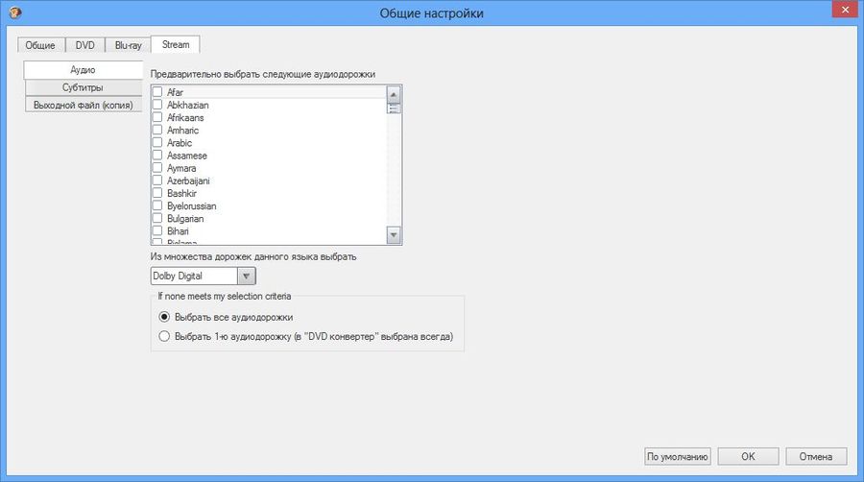Choose 'Выбрать все аудиодорожки' radio option
The image size is (864, 482).
164,317
